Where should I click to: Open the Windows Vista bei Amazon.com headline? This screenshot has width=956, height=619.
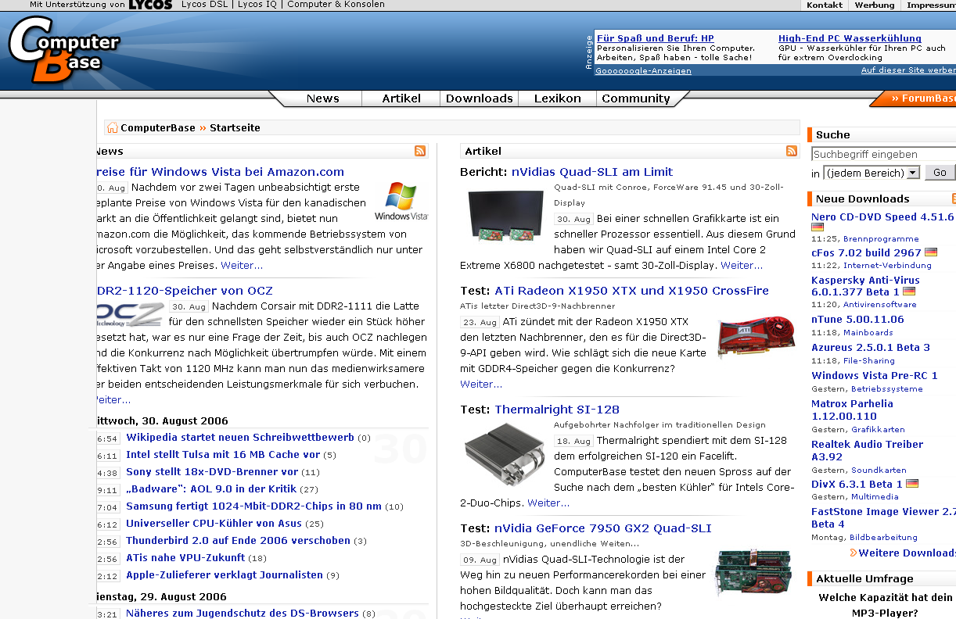[220, 172]
